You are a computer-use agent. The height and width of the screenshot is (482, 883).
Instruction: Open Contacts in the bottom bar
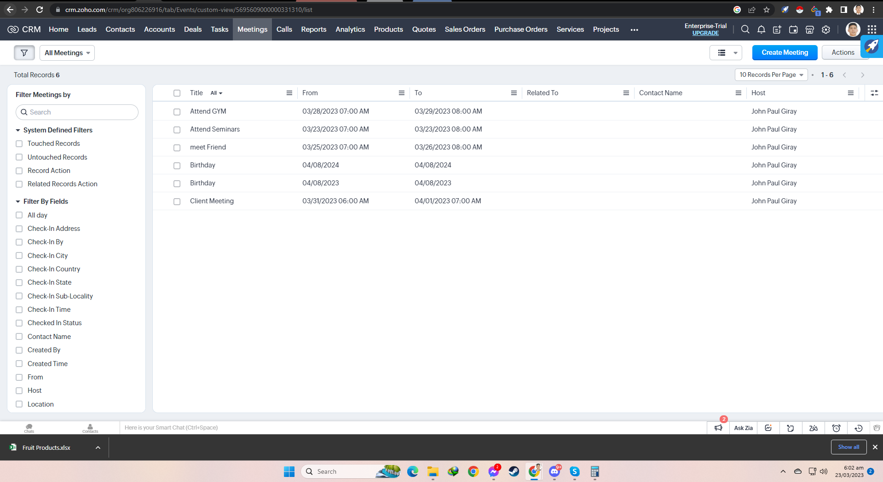90,428
